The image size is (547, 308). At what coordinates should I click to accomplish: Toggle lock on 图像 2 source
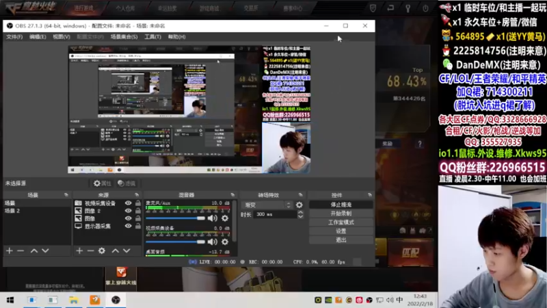click(x=138, y=211)
